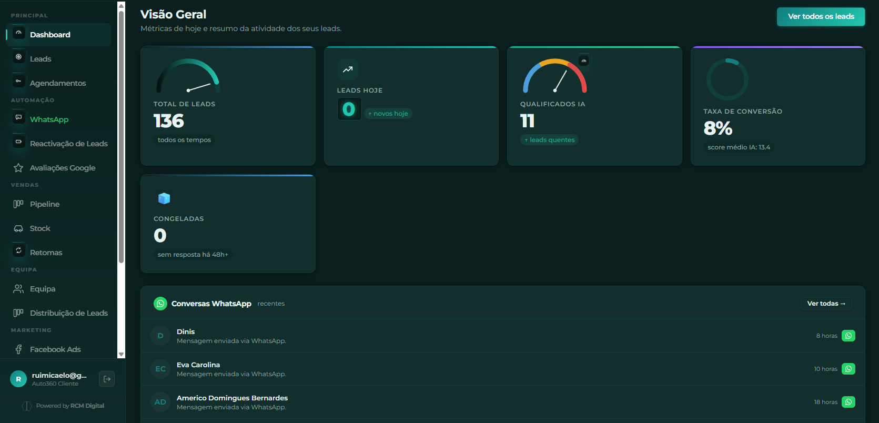The height and width of the screenshot is (423, 879).
Task: Click WhatsApp icon in Americo Domingues Bernardes row
Action: [x=848, y=402]
